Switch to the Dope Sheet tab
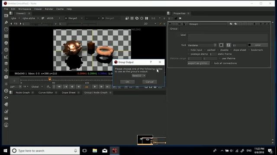The height and width of the screenshot is (155, 277). coord(68,93)
